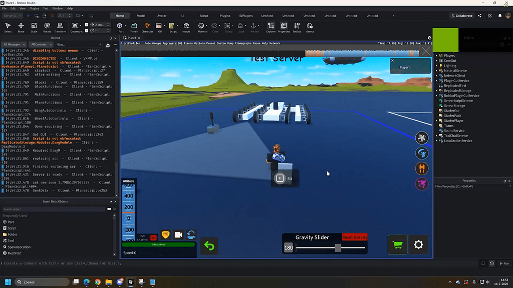Click Flamegraphs in the MicroProfiler bar
This screenshot has height=288, width=513.
click(x=243, y=43)
